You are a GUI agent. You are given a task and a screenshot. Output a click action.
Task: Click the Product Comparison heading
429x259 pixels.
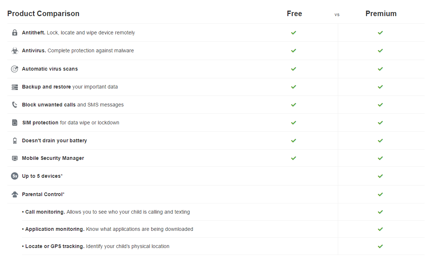[43, 14]
